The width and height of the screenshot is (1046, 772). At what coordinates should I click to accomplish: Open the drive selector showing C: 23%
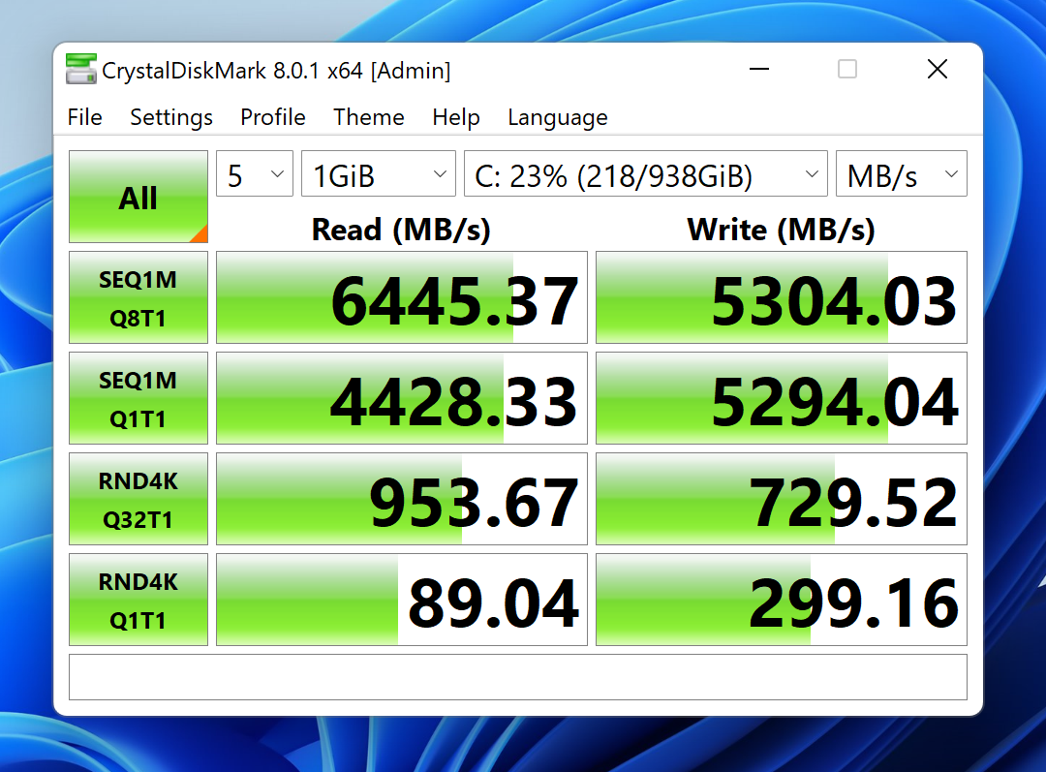(646, 173)
